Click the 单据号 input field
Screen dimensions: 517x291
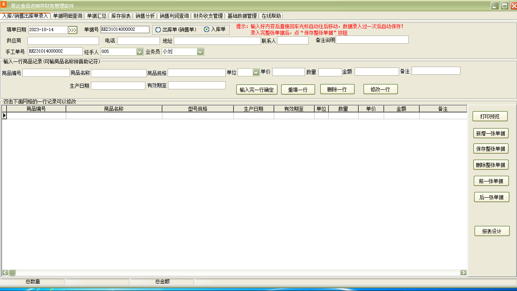(125, 30)
